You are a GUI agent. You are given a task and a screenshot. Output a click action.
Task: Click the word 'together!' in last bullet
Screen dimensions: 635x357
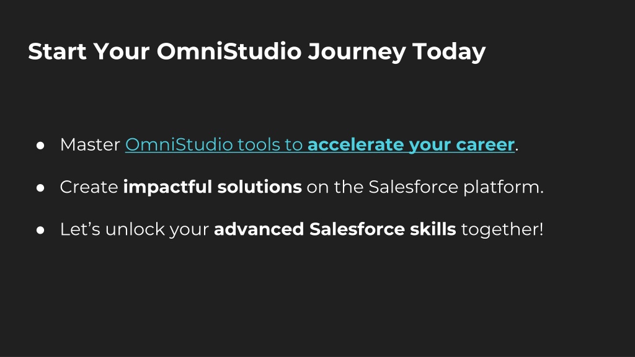pyautogui.click(x=502, y=229)
